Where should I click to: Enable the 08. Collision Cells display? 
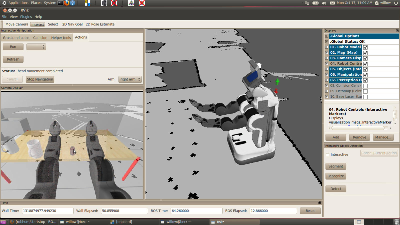tap(365, 86)
